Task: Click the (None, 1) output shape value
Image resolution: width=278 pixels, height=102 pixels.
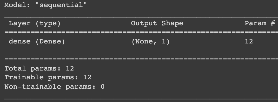Action: point(151,42)
